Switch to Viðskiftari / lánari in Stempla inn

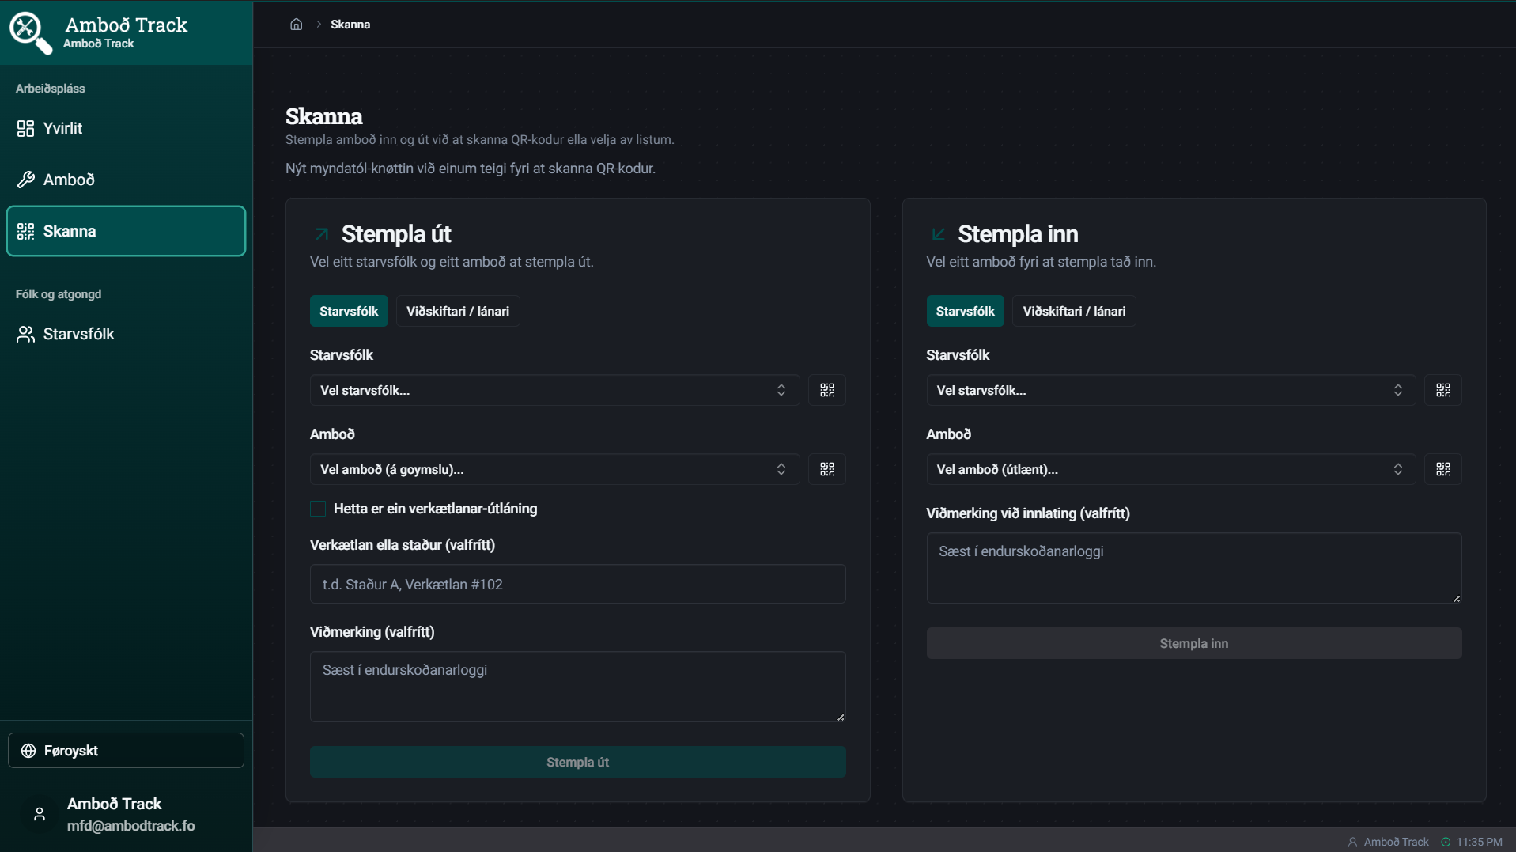[1074, 311]
